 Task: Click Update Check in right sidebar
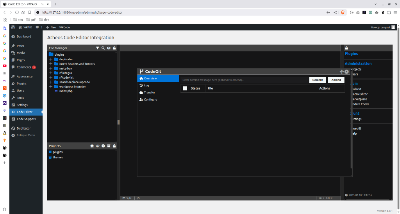point(360,104)
